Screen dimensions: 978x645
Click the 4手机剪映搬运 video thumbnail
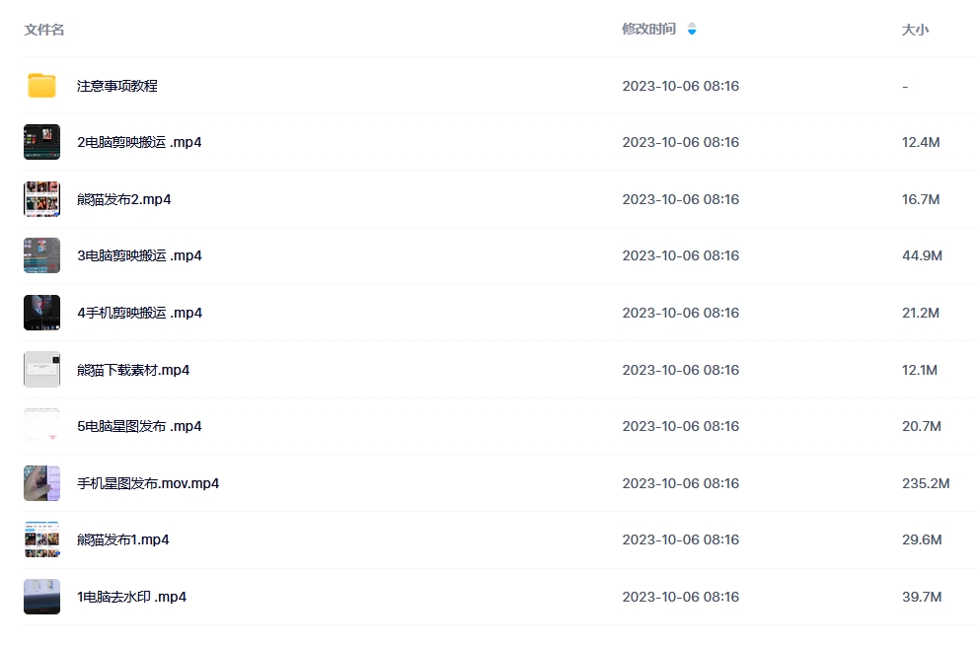pyautogui.click(x=41, y=313)
